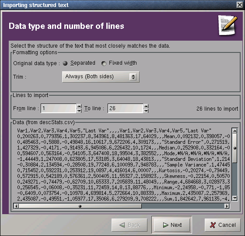This screenshot has width=245, height=236.
Task: Click the disabled Back button
Action: [x=129, y=225]
